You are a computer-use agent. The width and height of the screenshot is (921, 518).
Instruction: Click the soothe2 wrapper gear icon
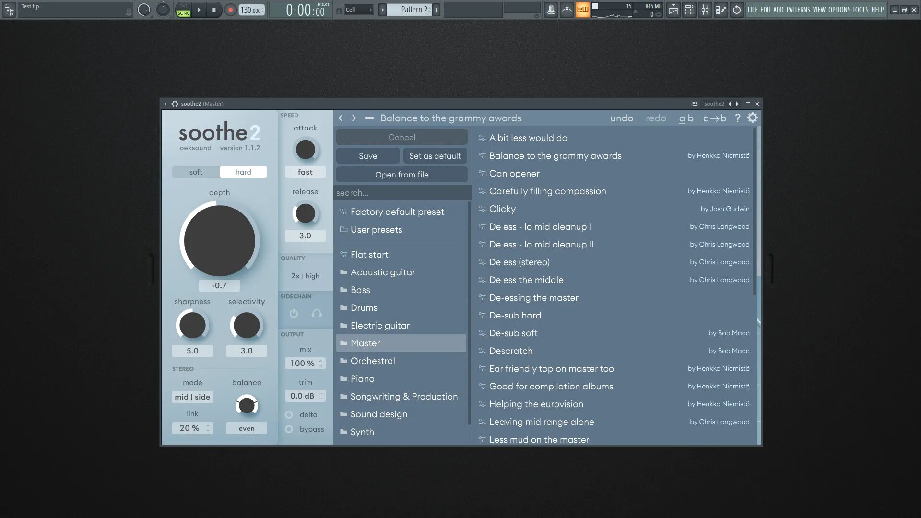click(x=175, y=104)
